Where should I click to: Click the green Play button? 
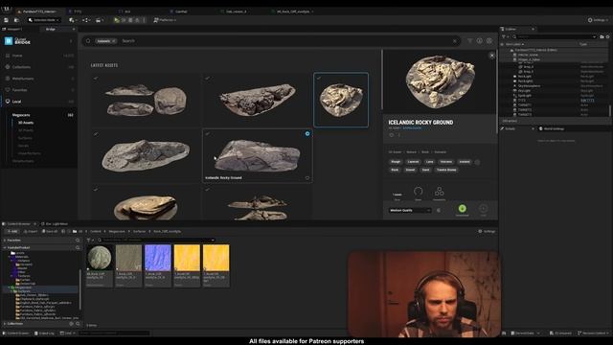click(x=117, y=20)
